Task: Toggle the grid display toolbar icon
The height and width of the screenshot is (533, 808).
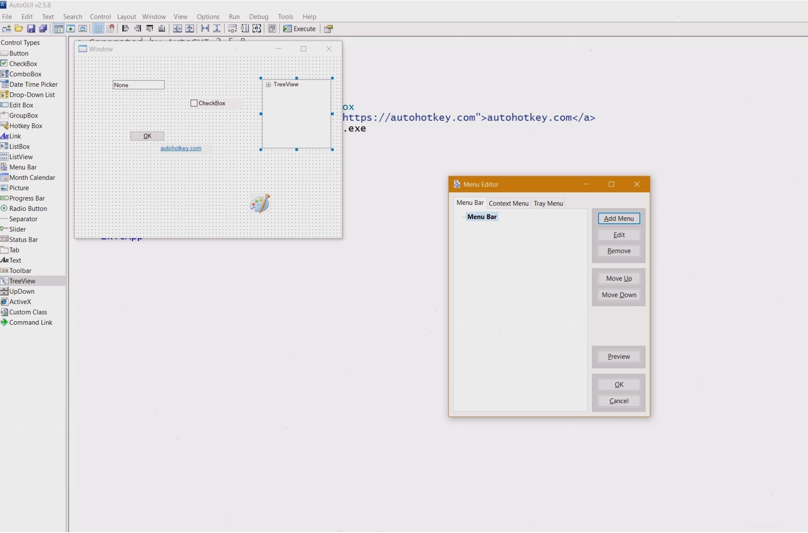Action: (x=98, y=29)
